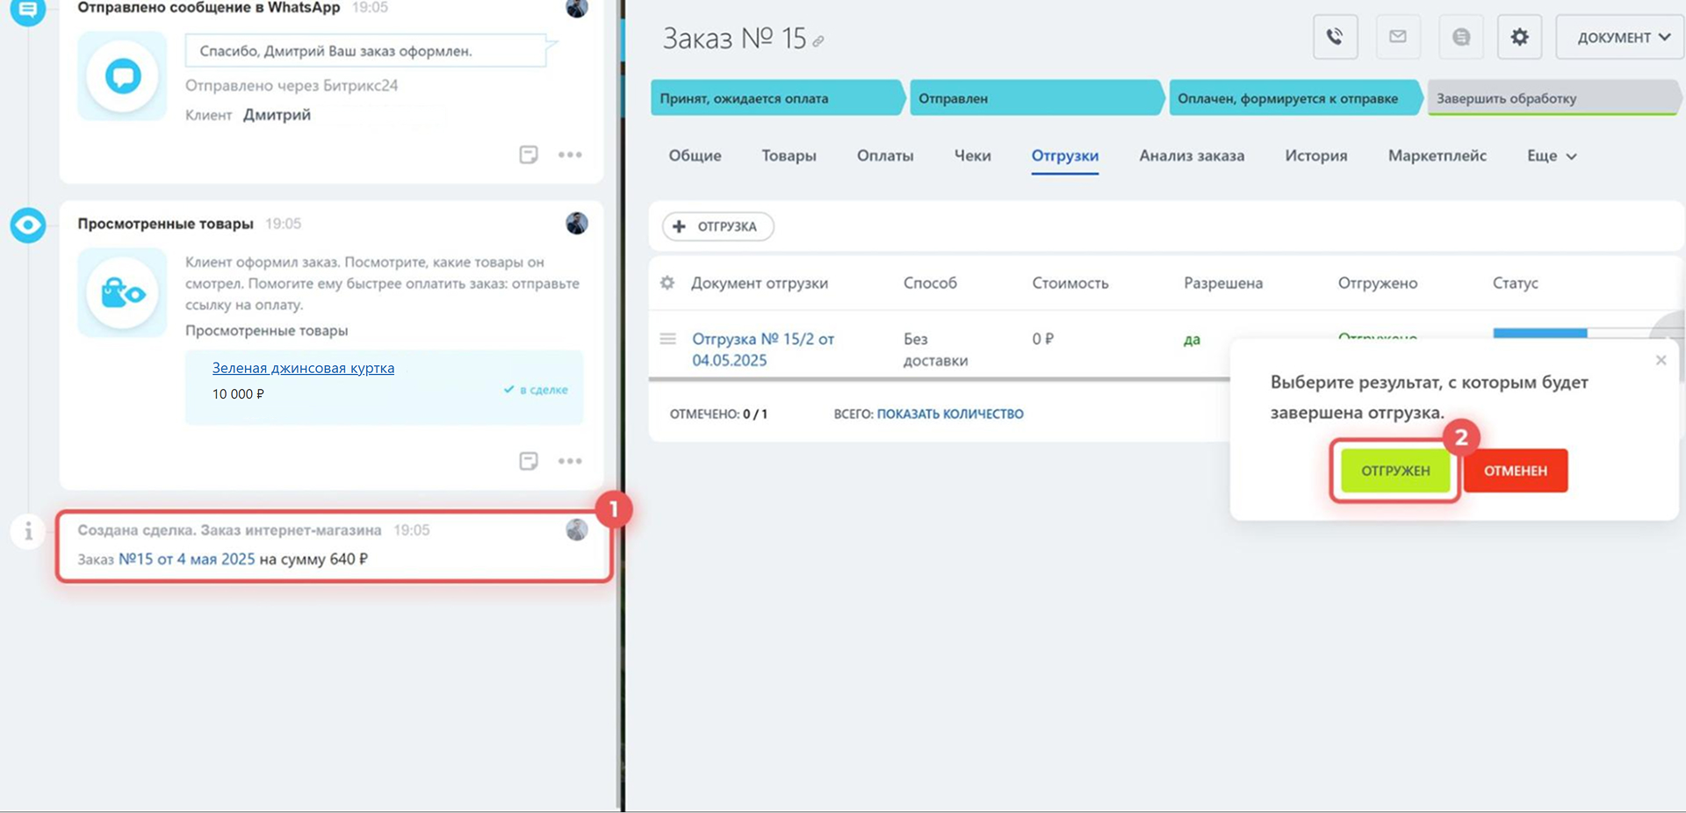Select stage Завершить обработку in progress bar
The width and height of the screenshot is (1686, 813).
(1550, 98)
